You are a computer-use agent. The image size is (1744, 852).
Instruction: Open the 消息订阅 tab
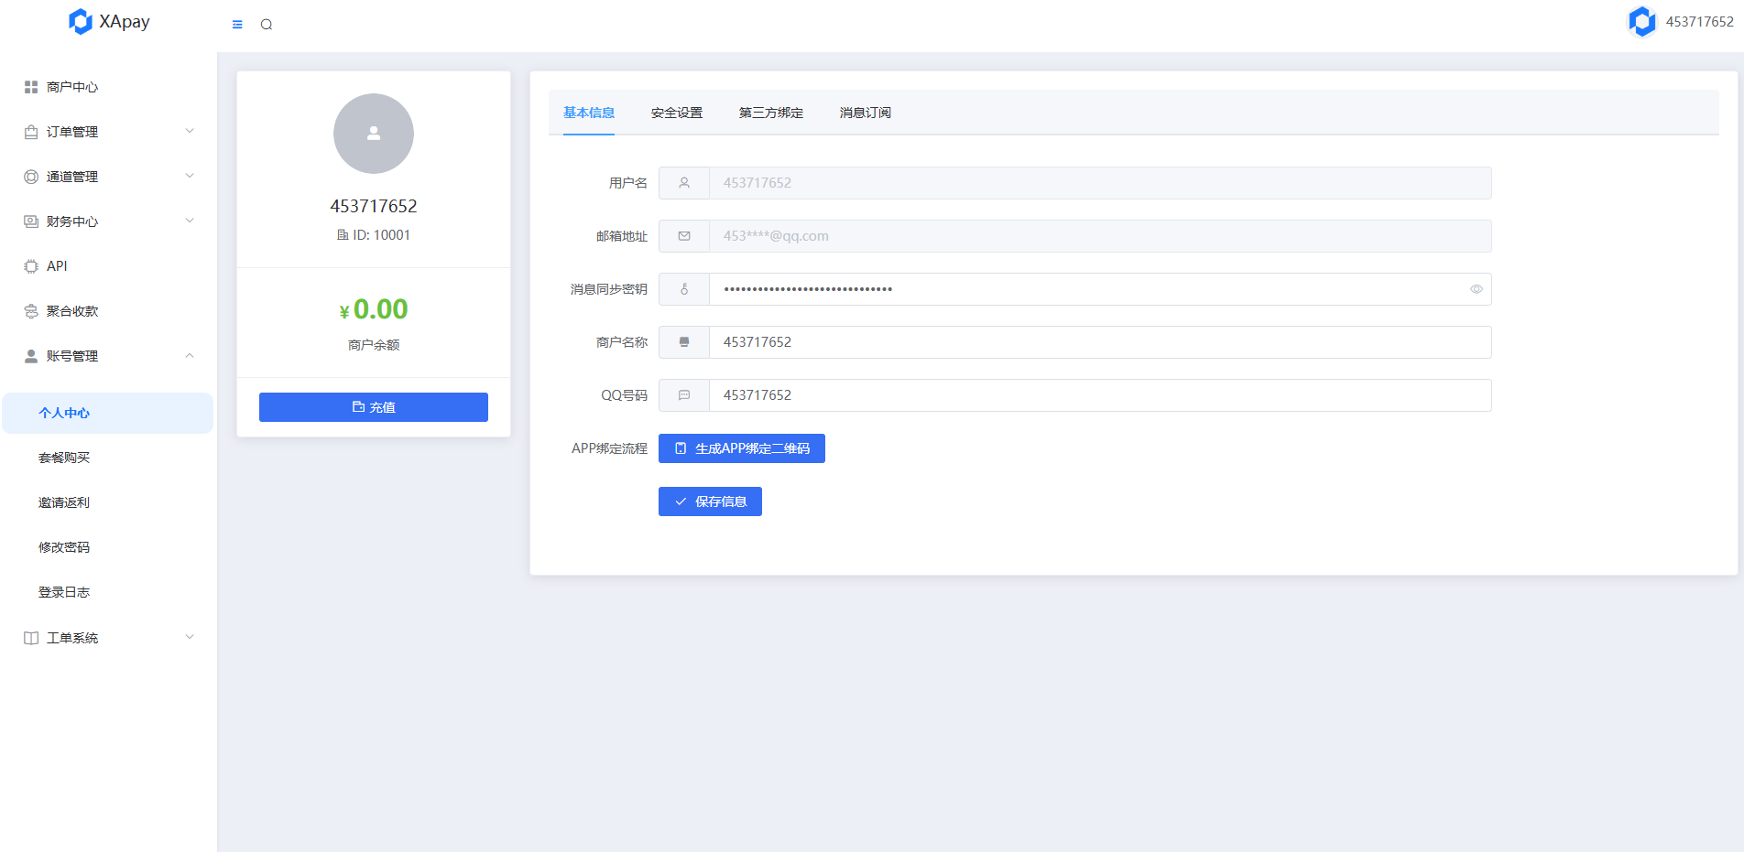[x=865, y=113]
